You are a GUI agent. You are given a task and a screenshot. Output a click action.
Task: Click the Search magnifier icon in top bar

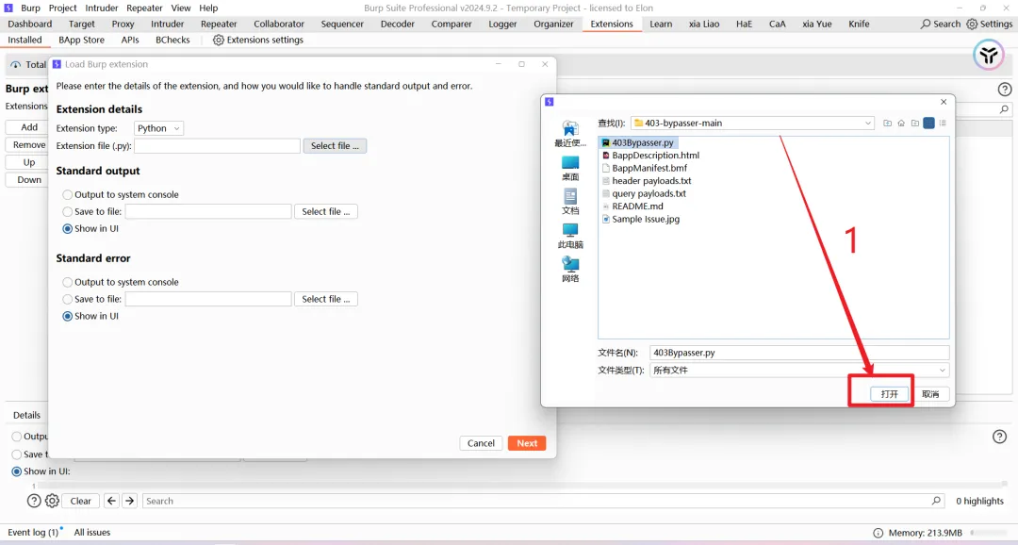(x=926, y=24)
